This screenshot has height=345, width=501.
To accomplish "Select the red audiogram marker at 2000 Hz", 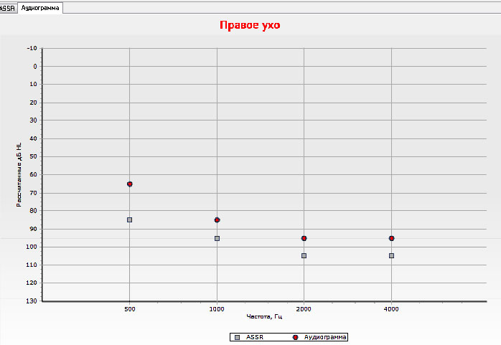I will pos(304,238).
